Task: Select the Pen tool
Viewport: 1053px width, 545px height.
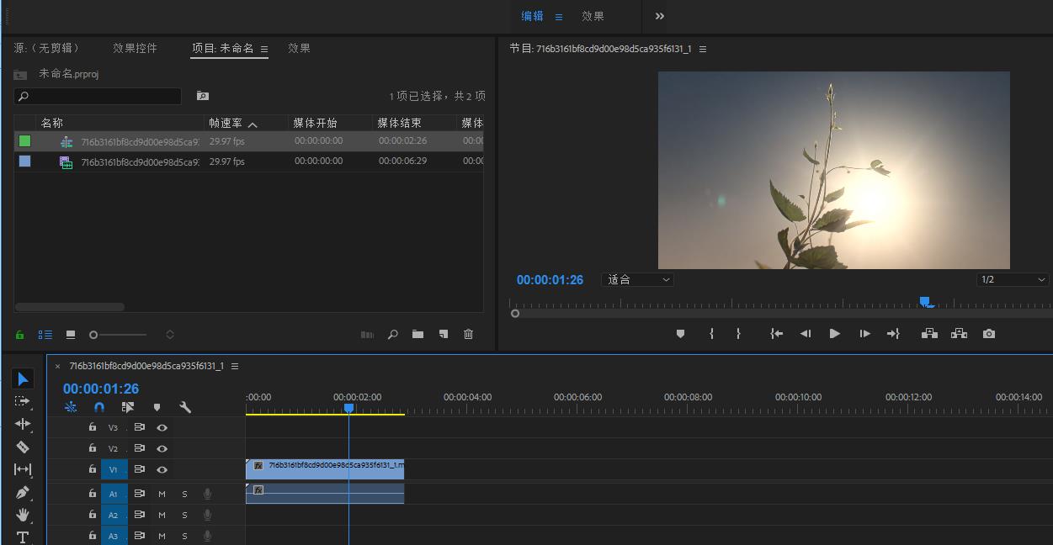Action: [23, 492]
